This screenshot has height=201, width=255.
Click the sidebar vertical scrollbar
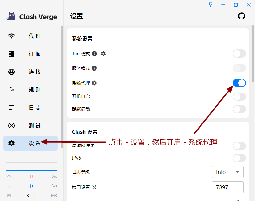click(x=62, y=87)
